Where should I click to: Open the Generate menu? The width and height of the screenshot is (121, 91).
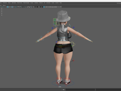click(x=48, y=3)
